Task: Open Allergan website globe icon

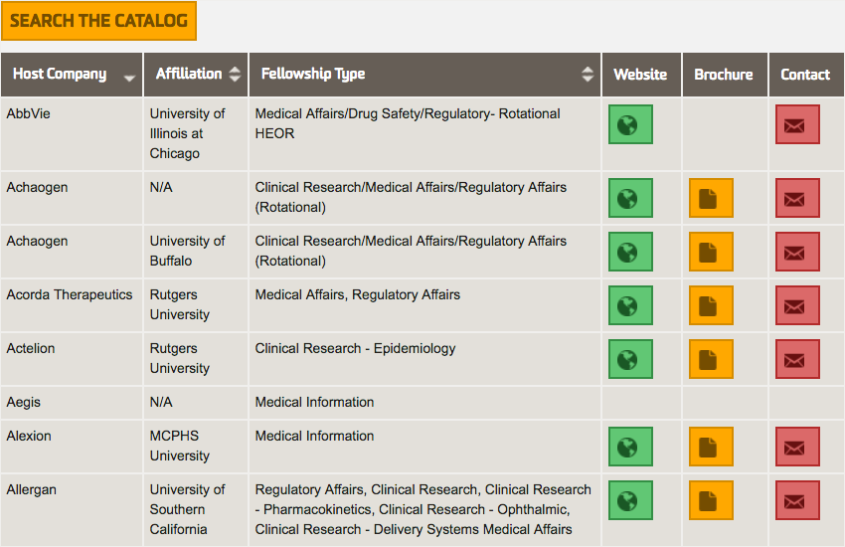Action: pos(630,500)
